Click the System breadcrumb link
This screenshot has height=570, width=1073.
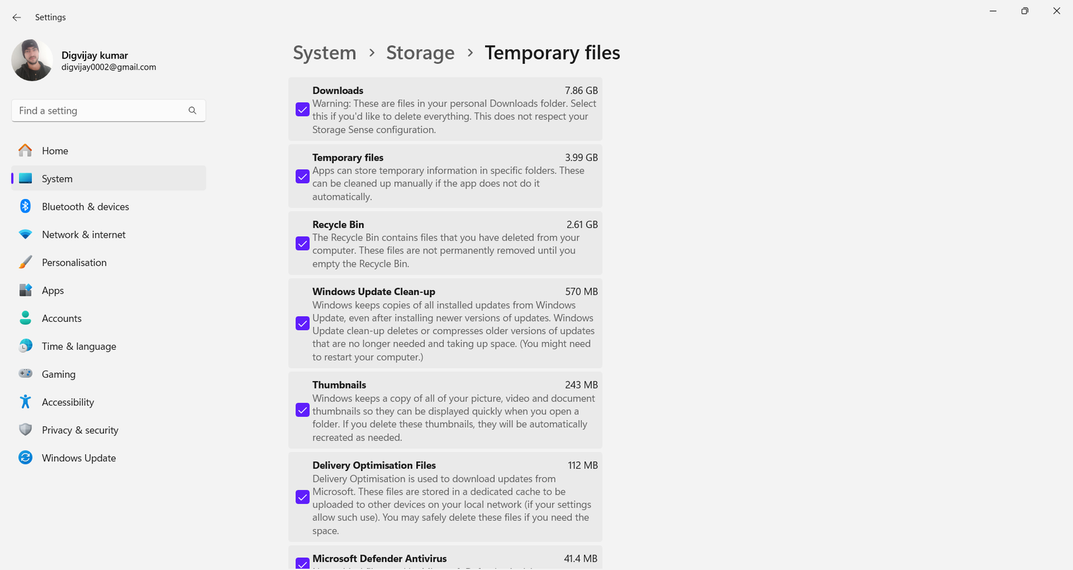(325, 53)
